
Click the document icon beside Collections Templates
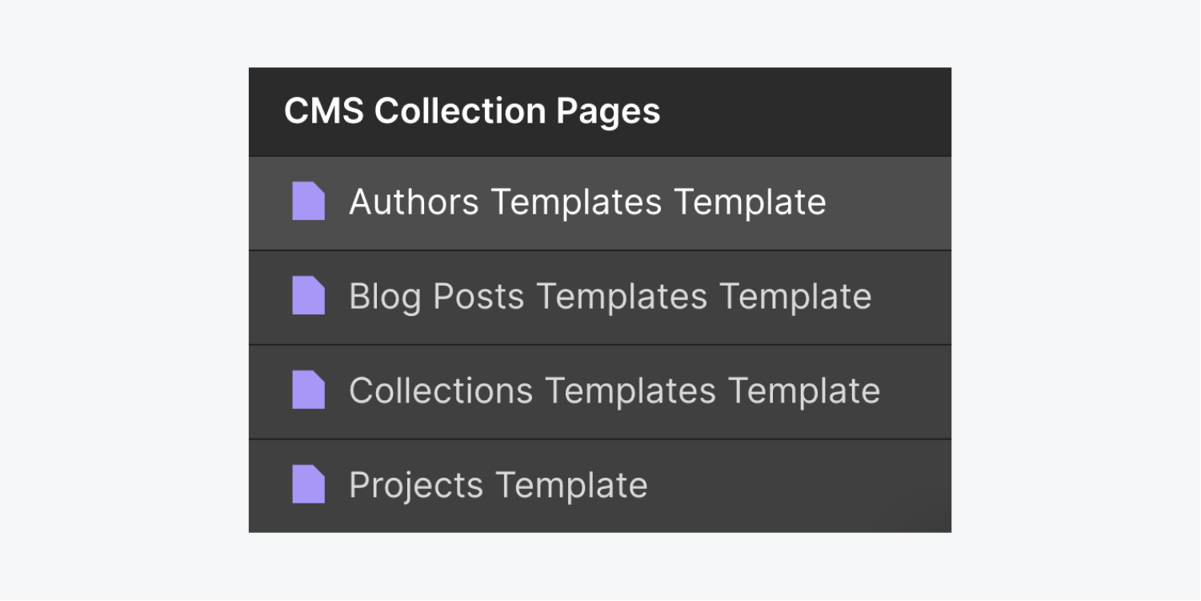coord(309,391)
